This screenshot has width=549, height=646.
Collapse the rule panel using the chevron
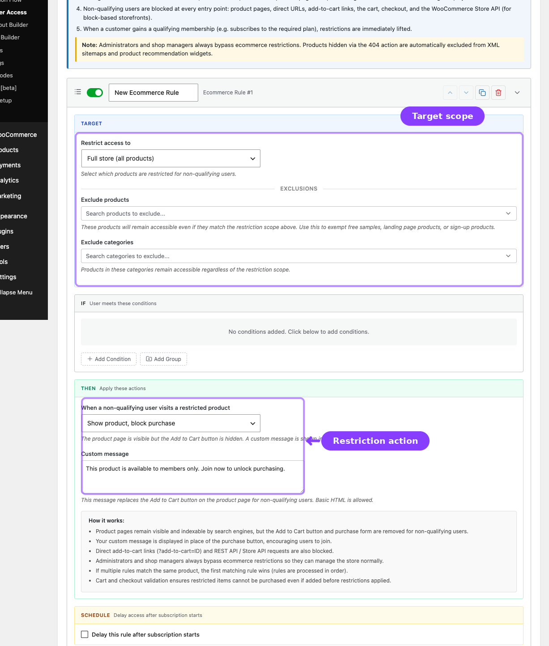pos(517,93)
